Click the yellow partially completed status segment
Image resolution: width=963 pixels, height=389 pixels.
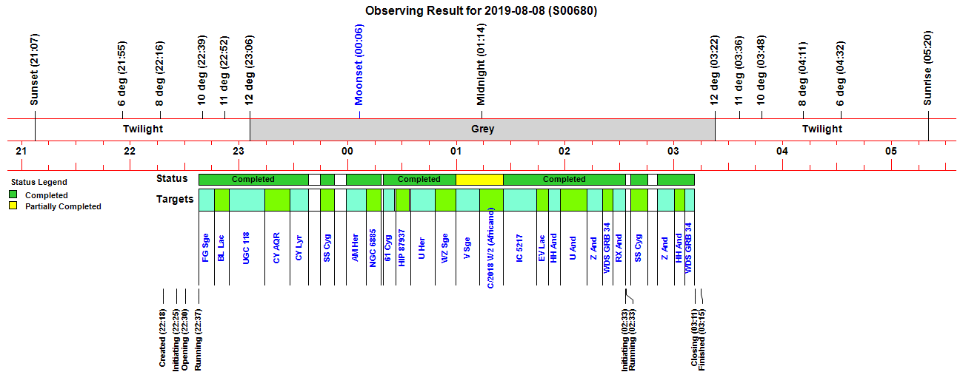pyautogui.click(x=479, y=179)
